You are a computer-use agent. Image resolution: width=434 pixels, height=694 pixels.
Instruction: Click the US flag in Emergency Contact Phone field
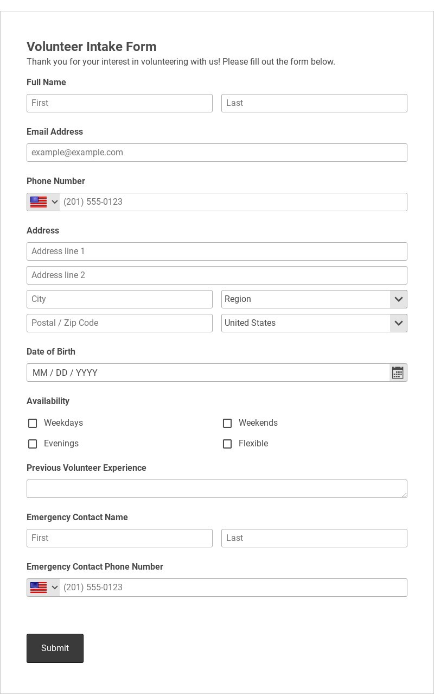(39, 588)
